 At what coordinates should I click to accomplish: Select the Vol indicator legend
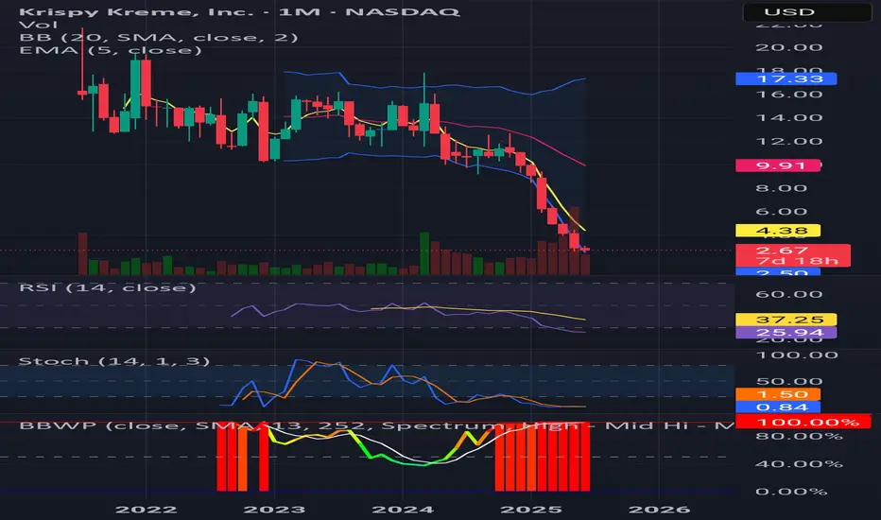tap(38, 25)
